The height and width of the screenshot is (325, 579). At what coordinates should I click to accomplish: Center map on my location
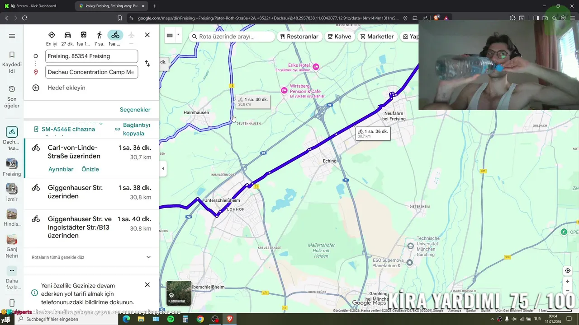[x=567, y=270]
